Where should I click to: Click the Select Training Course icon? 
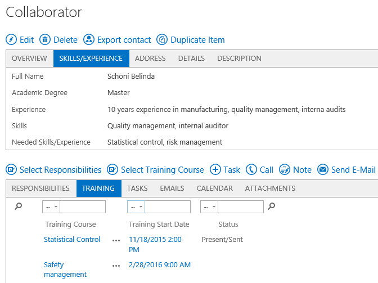click(x=112, y=169)
